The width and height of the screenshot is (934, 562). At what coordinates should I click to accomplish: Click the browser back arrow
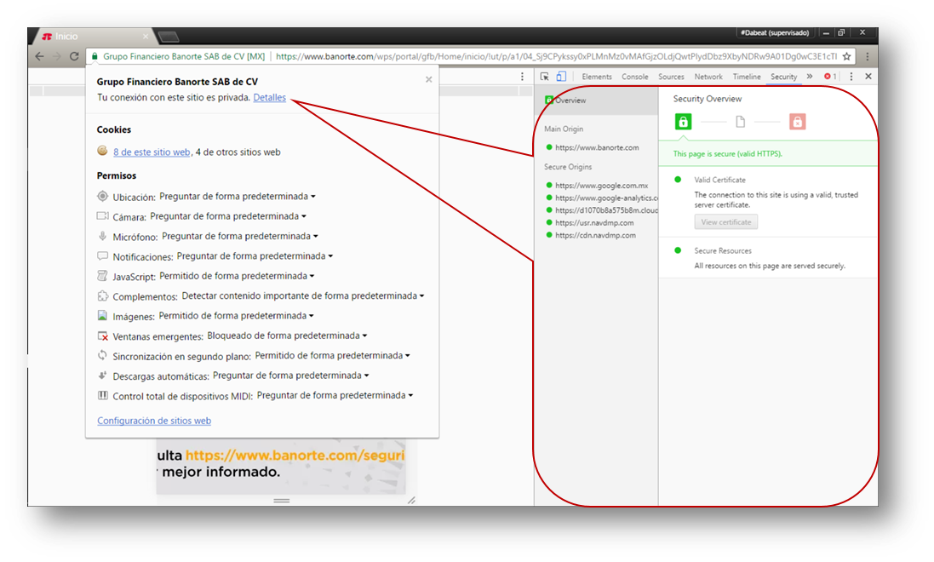click(39, 56)
